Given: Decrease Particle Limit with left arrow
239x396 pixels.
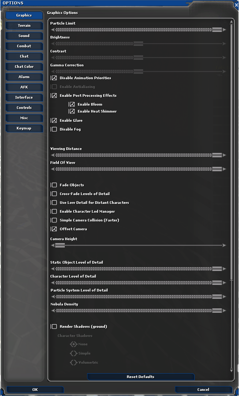Looking at the screenshot, I should click(53, 30).
